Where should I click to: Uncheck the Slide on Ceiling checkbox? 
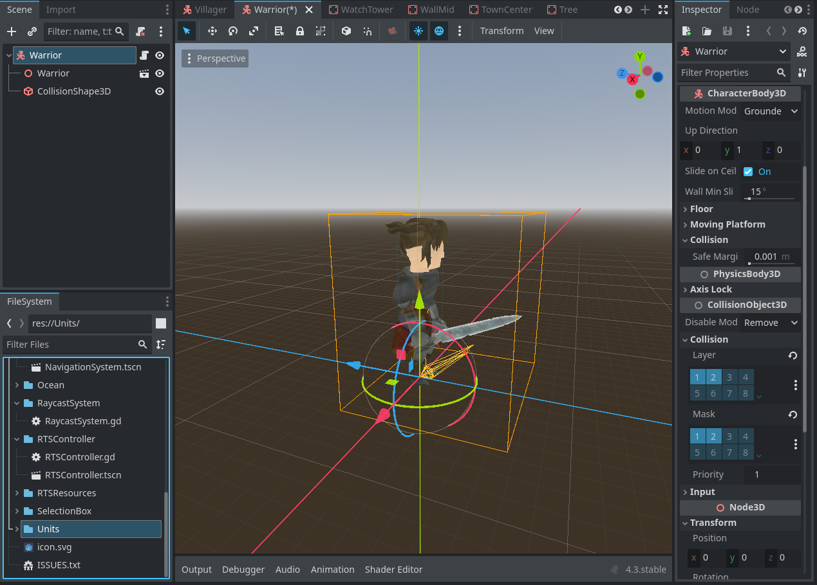click(x=748, y=172)
